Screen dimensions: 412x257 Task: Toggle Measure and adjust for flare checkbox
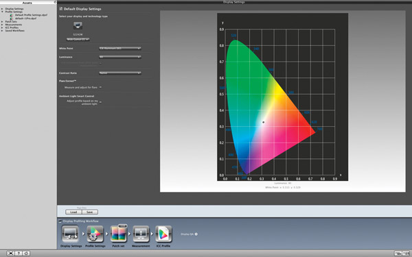(100, 87)
